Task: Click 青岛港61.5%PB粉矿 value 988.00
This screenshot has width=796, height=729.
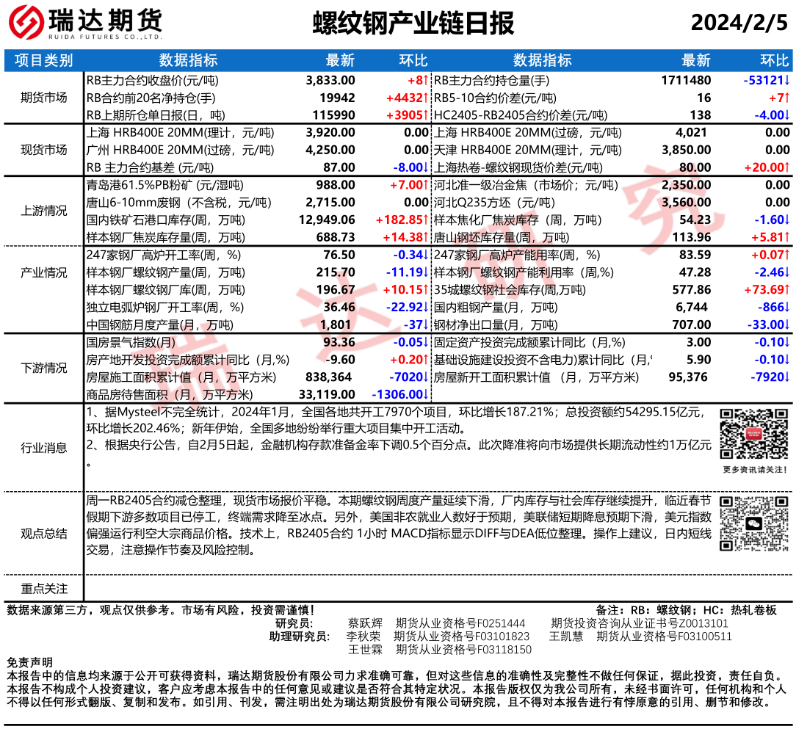Action: 336,185
